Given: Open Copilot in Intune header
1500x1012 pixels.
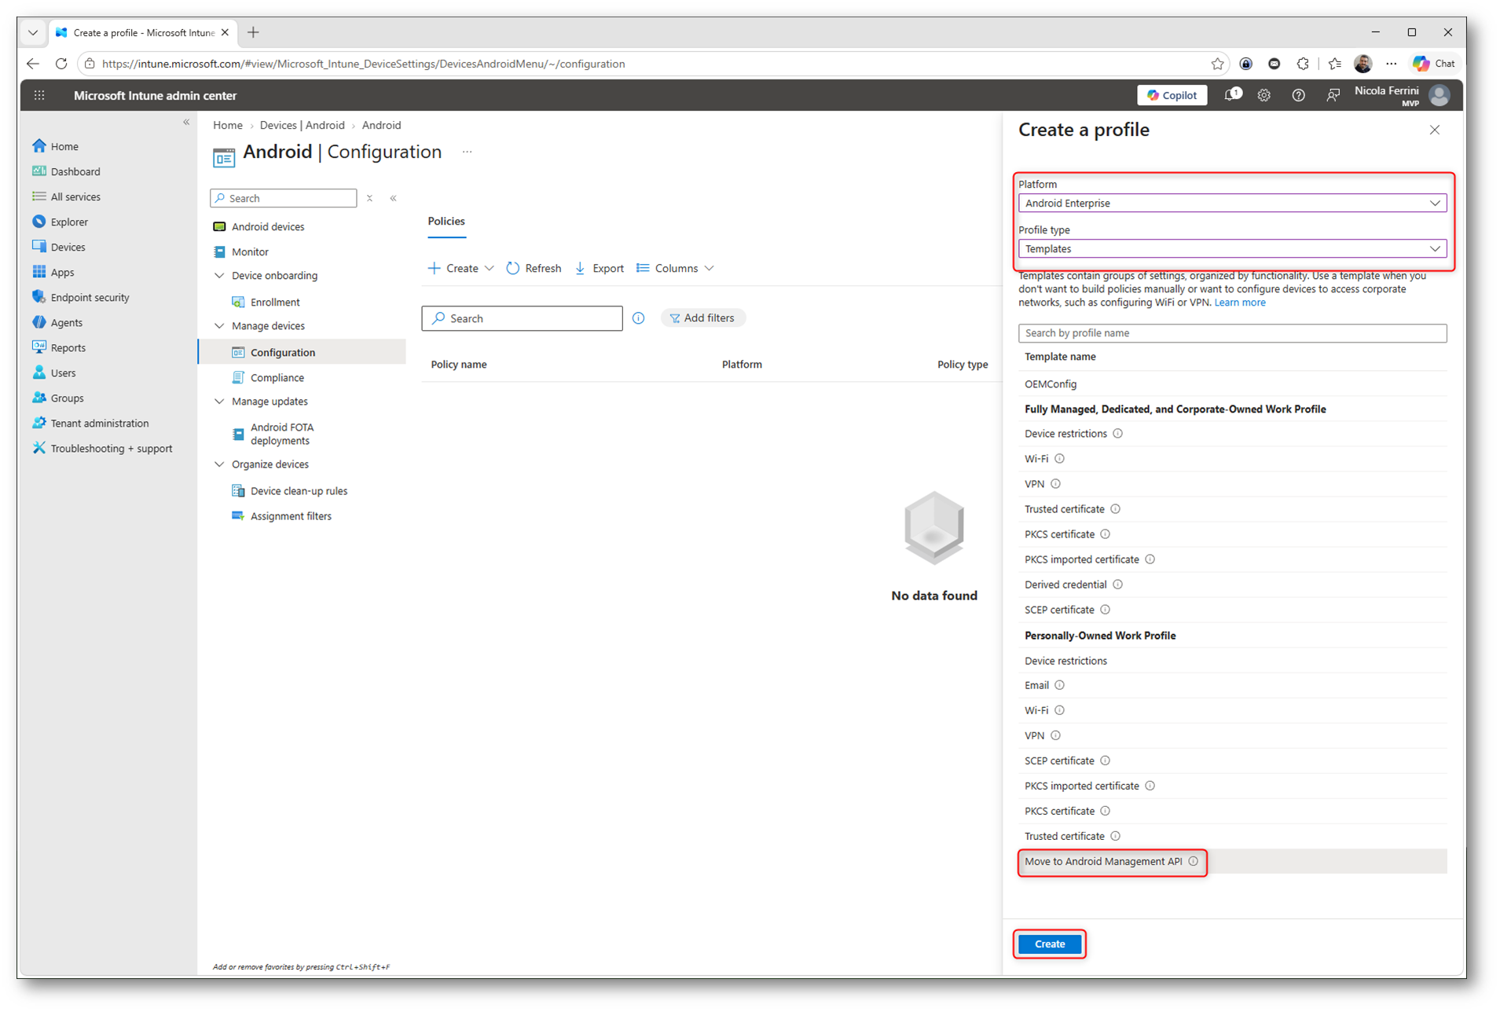Looking at the screenshot, I should tap(1172, 96).
